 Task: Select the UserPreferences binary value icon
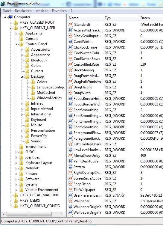pyautogui.click(x=70, y=195)
